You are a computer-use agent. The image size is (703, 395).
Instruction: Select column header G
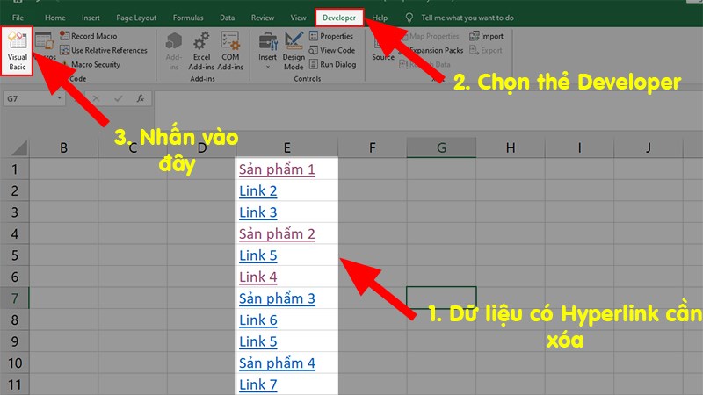pyautogui.click(x=441, y=148)
